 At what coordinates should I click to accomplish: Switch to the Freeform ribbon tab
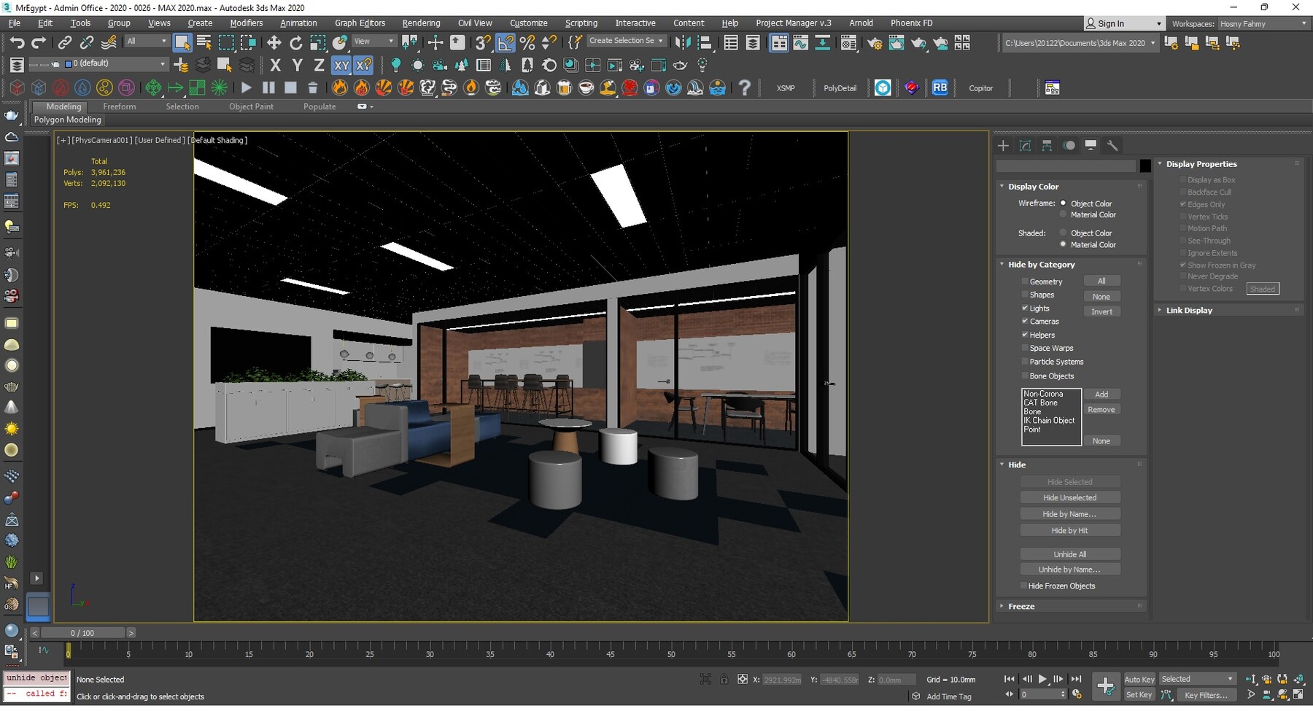(x=120, y=106)
